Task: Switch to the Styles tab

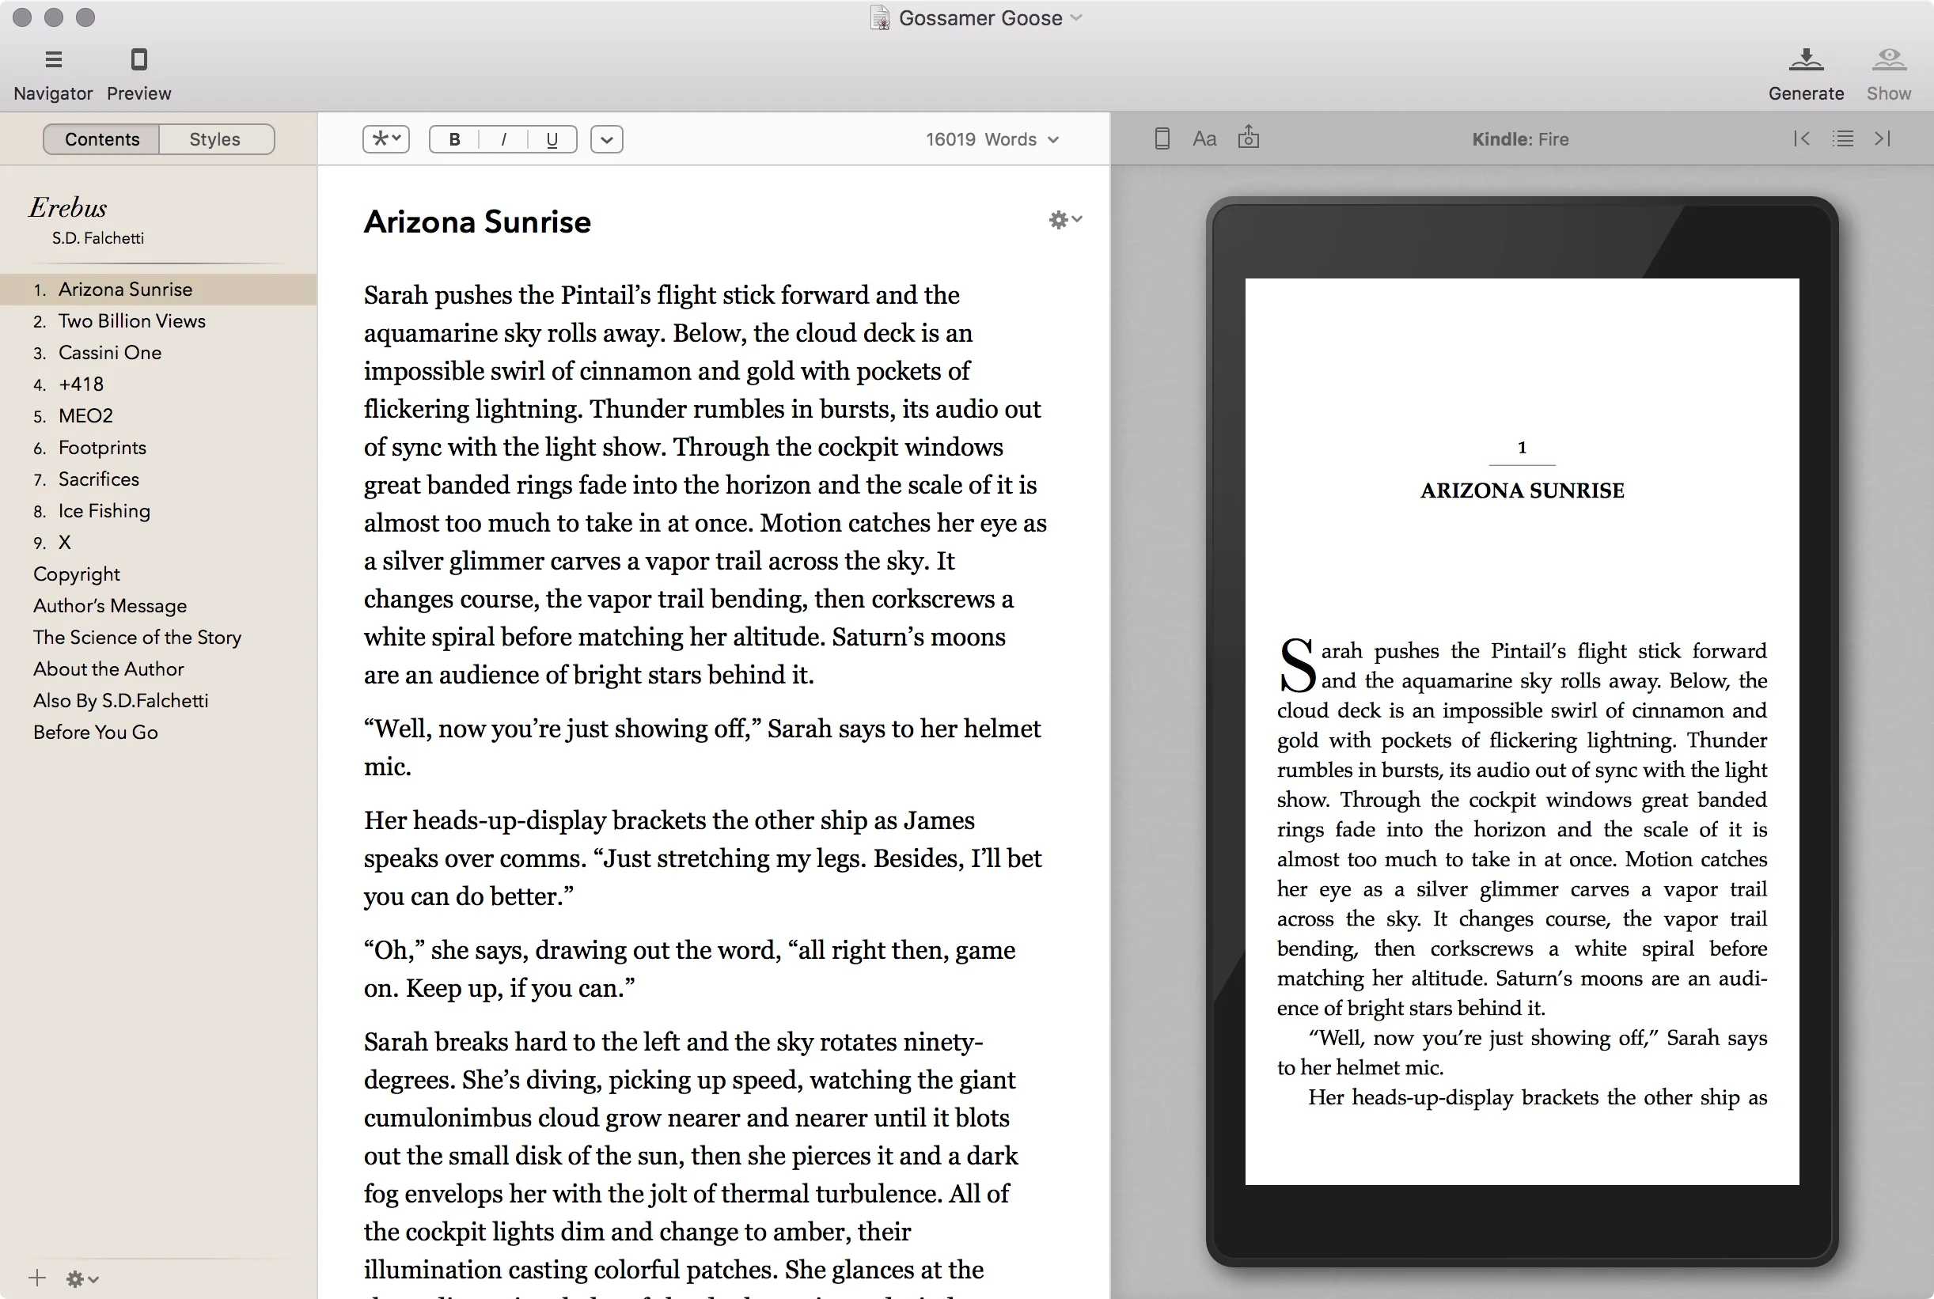Action: 215,139
